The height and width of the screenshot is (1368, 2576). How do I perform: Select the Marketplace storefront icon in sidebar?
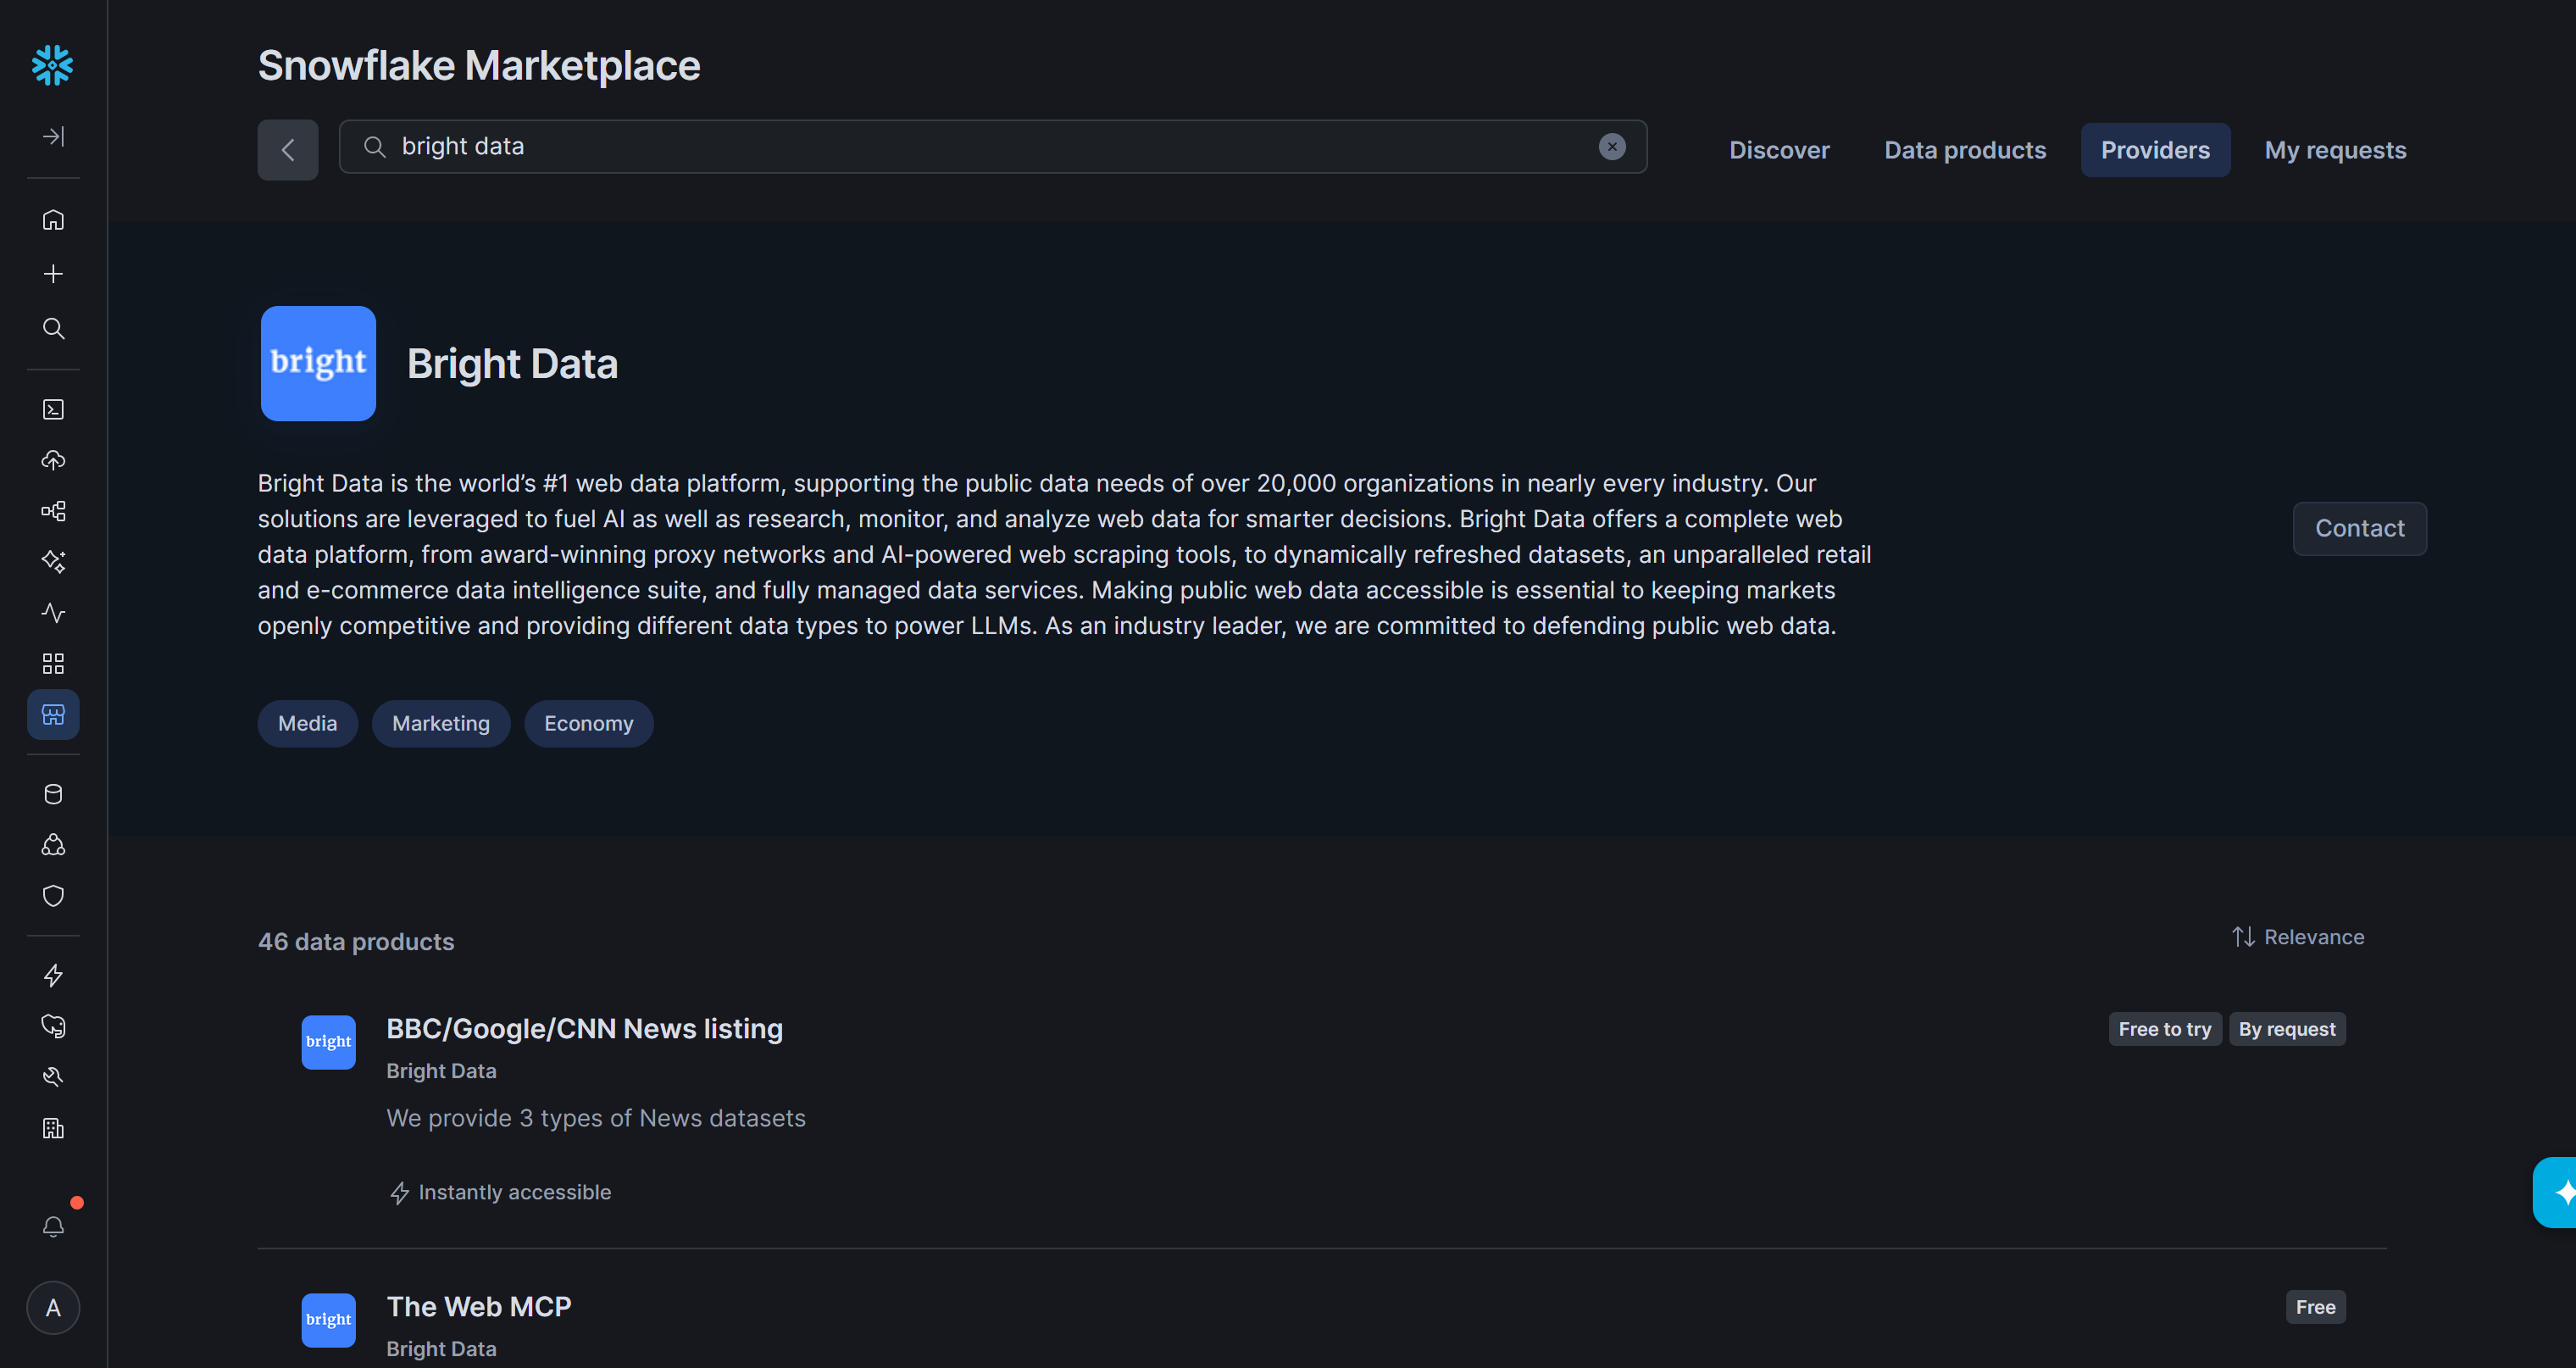tap(53, 715)
